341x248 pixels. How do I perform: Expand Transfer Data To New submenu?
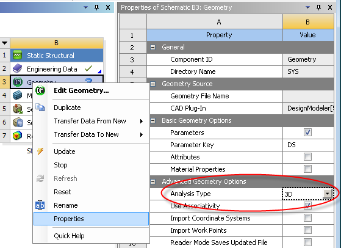(x=142, y=135)
